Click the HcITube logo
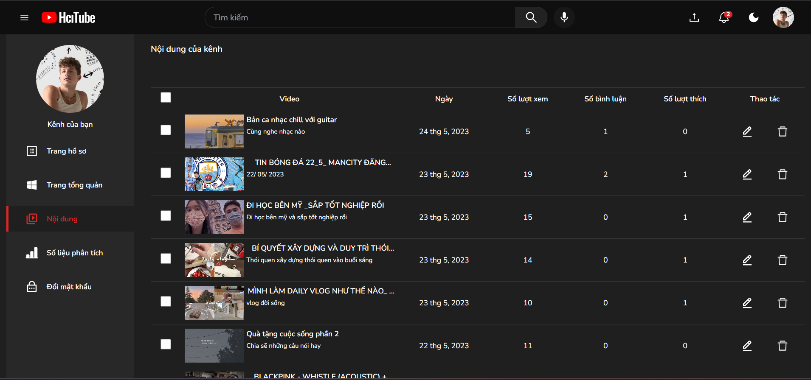Image resolution: width=811 pixels, height=380 pixels. (x=68, y=17)
